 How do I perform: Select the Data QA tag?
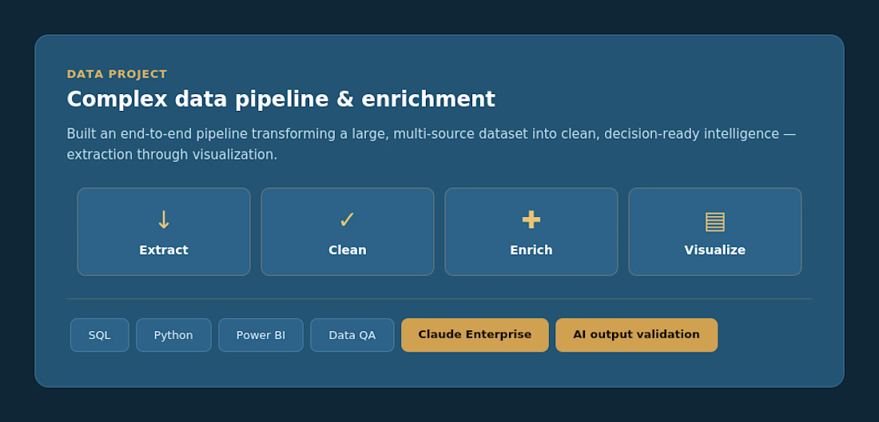coord(352,335)
